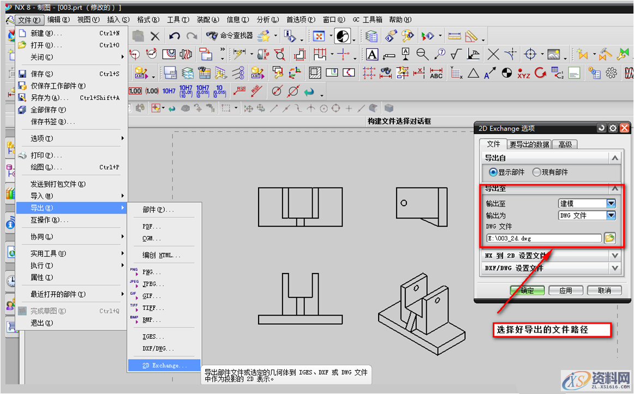
Task: Click the delete X icon in toolbar
Action: (x=155, y=36)
